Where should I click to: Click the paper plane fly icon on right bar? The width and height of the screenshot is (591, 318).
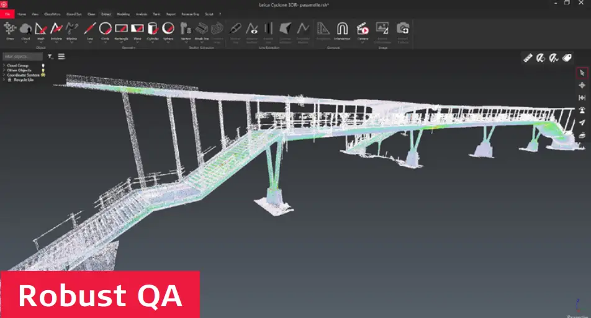[582, 122]
